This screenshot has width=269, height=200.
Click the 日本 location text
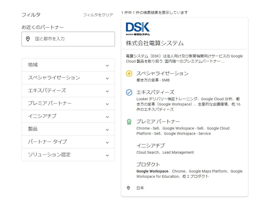(140, 188)
